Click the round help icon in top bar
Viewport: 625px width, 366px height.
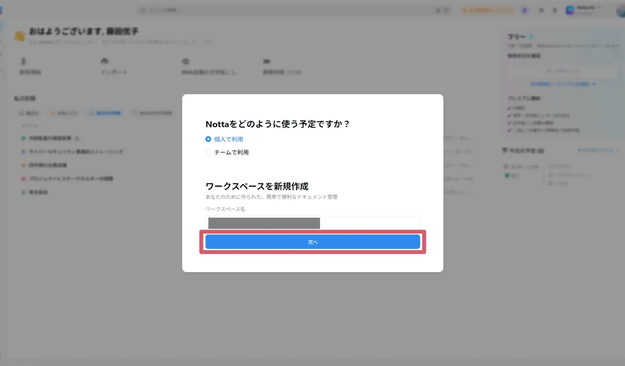(x=541, y=10)
